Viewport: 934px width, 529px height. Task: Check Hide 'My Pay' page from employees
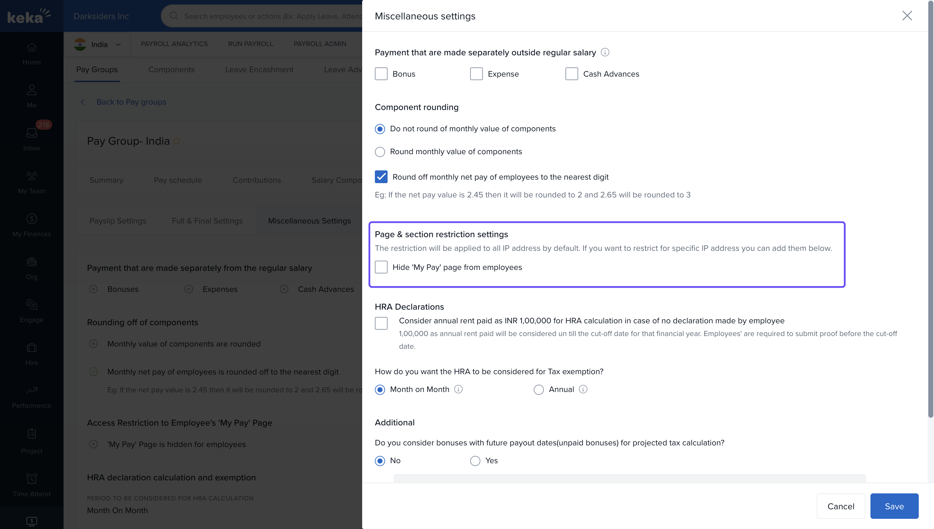coord(381,267)
